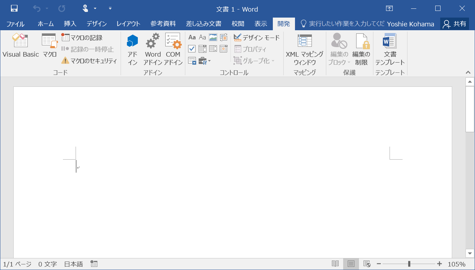
Task: Toggle デザイン モード on
Action: 256,37
